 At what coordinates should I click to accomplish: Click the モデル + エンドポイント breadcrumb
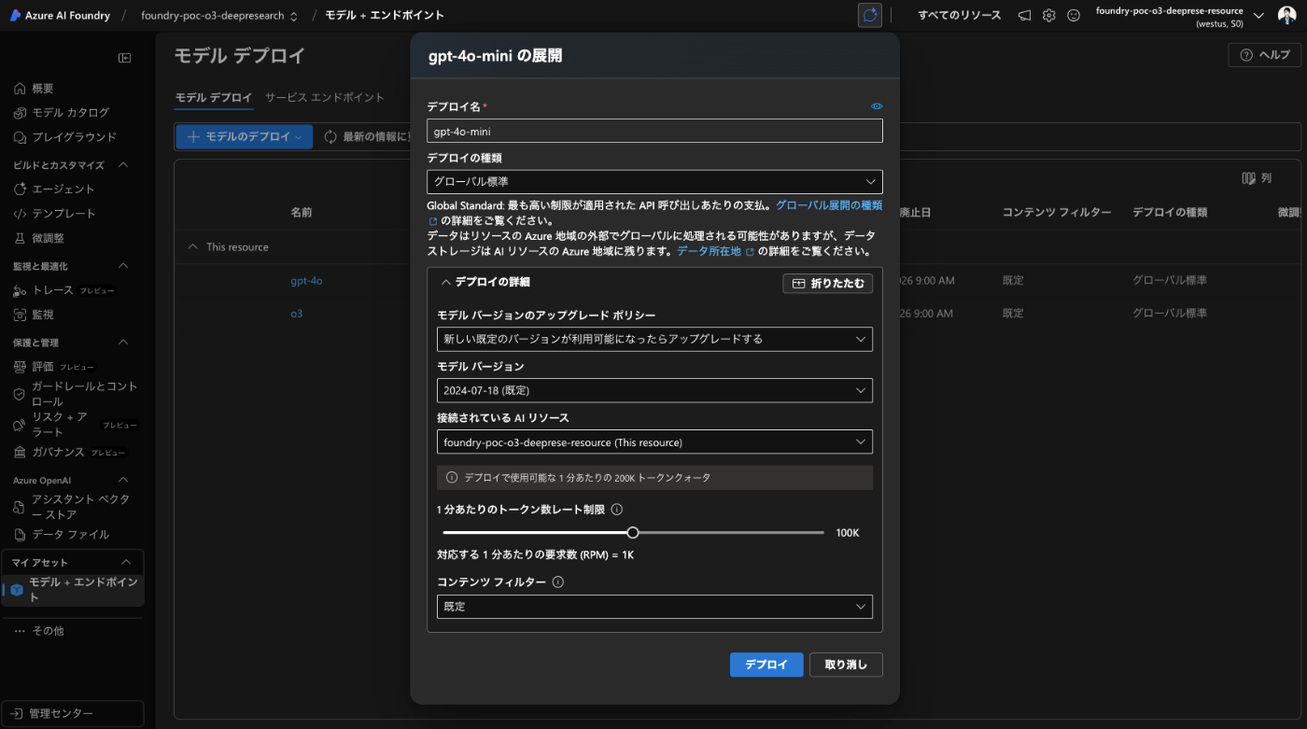[385, 16]
